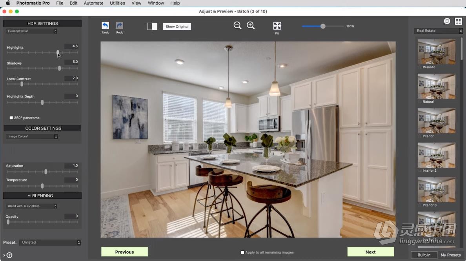Viewport: 466px width, 261px height.
Task: Apply the Realistic preset thumbnail
Action: coord(436,52)
